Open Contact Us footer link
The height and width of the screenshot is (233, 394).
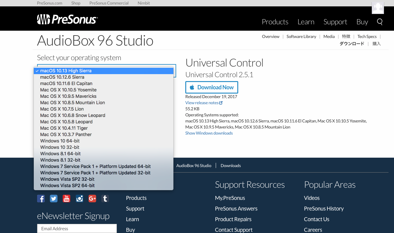pyautogui.click(x=316, y=219)
